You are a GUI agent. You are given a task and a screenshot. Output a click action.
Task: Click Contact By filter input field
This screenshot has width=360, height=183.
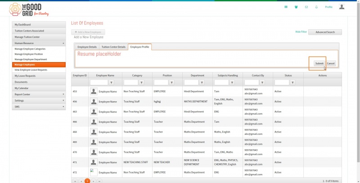click(x=252, y=82)
